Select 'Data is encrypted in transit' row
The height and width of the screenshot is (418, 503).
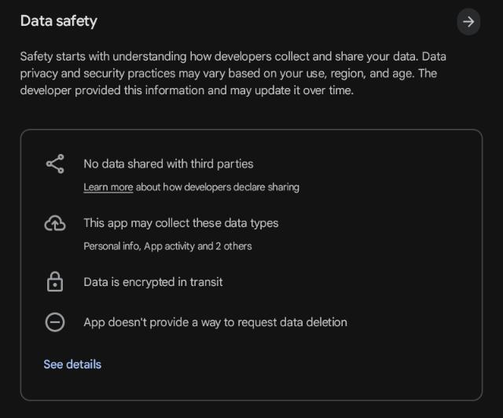pos(153,281)
